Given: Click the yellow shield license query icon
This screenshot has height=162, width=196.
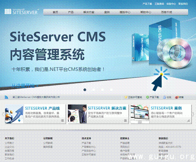Looking at the screenshot, I should [126, 97].
